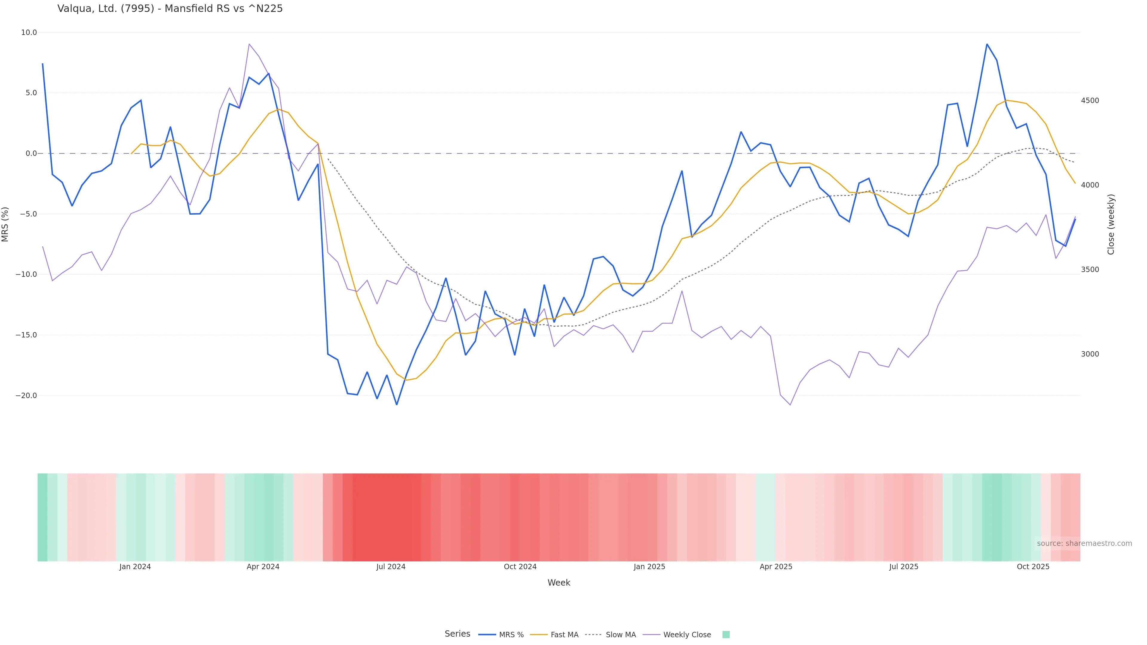Screen dimensions: 1147x645
Task: Toggle the Weekly Close legend entry
Action: click(687, 635)
